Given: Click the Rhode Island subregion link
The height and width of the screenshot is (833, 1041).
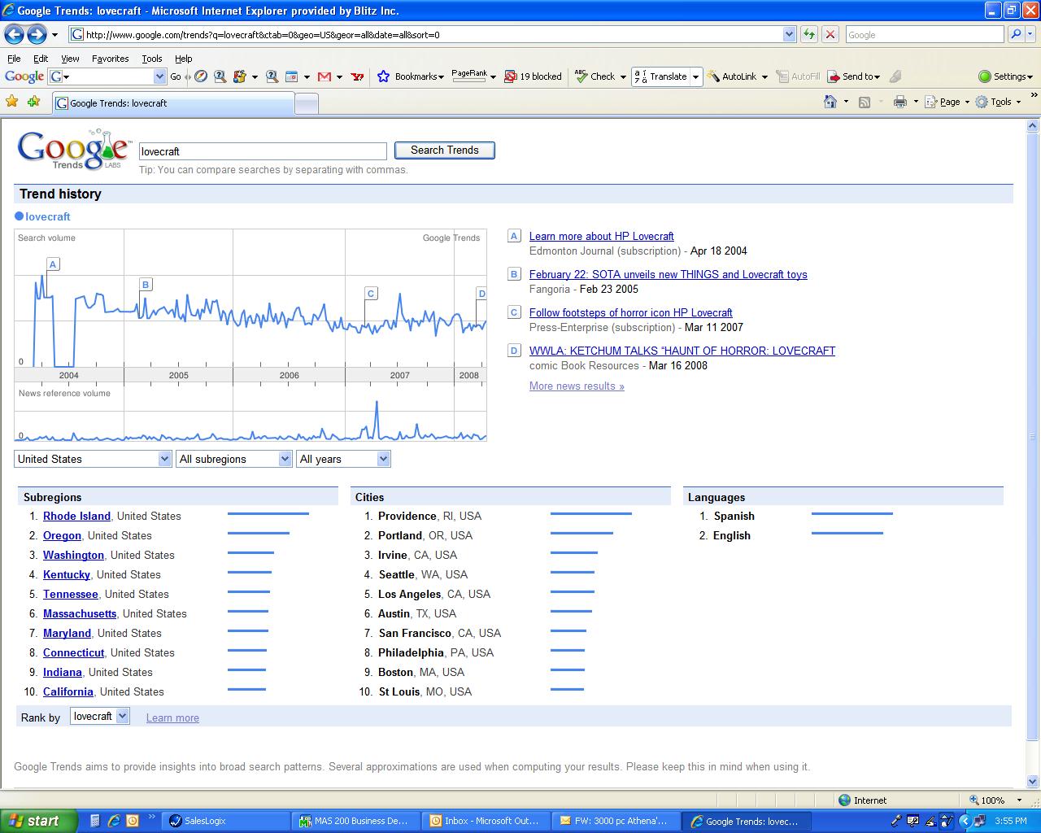Looking at the screenshot, I should point(76,516).
